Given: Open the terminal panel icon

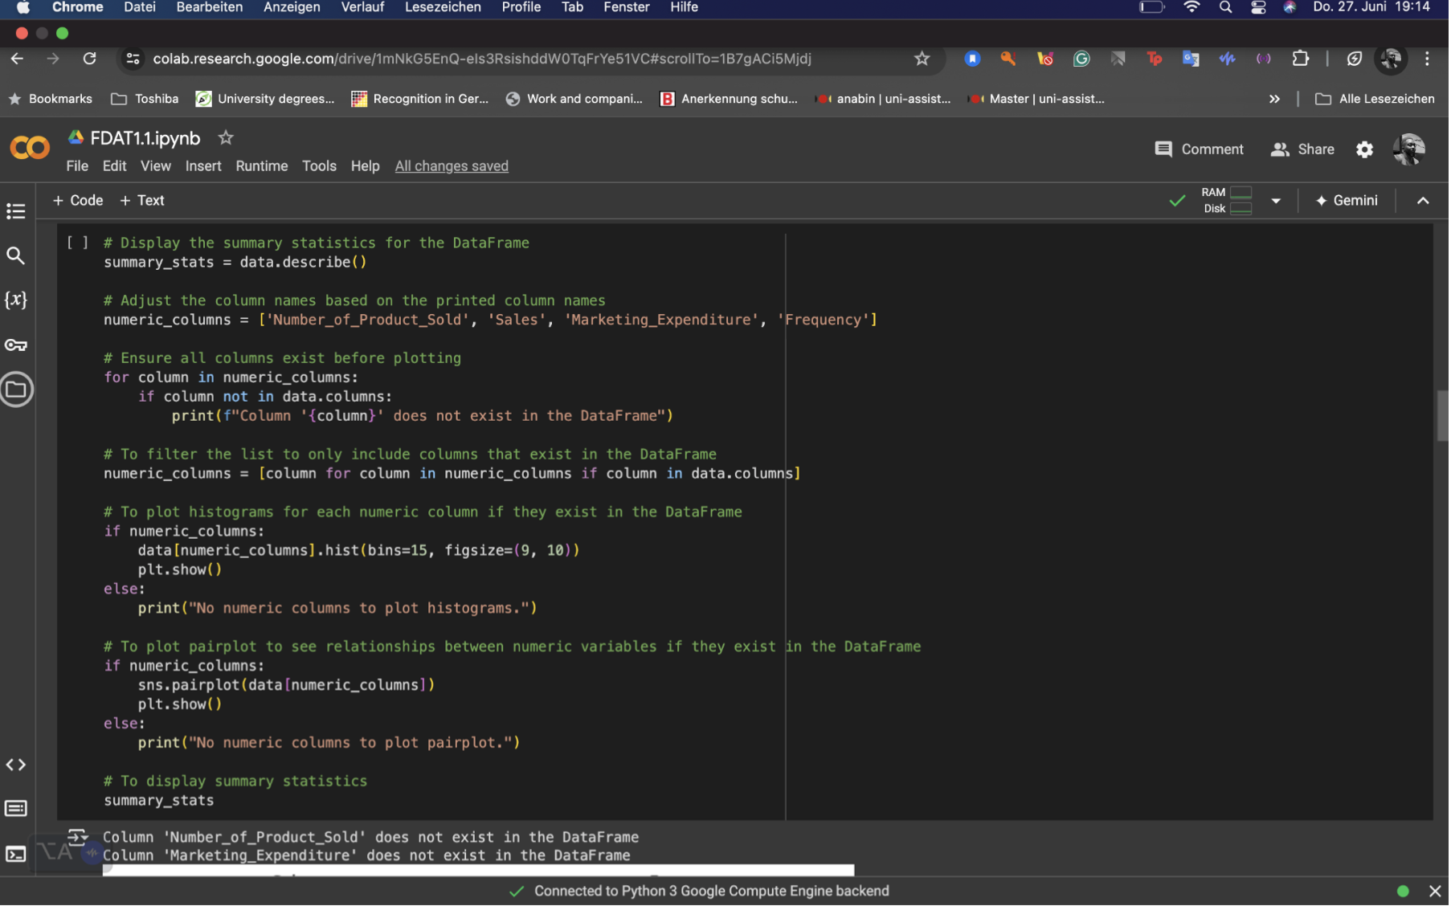Looking at the screenshot, I should [15, 854].
